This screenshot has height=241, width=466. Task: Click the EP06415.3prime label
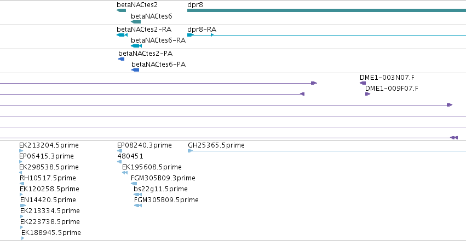pos(47,156)
